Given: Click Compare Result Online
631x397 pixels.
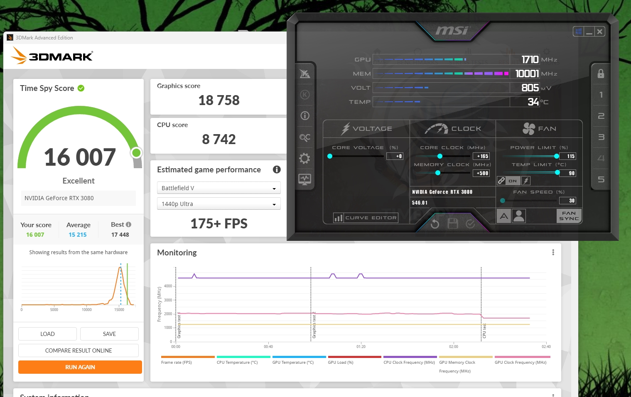Looking at the screenshot, I should click(79, 350).
